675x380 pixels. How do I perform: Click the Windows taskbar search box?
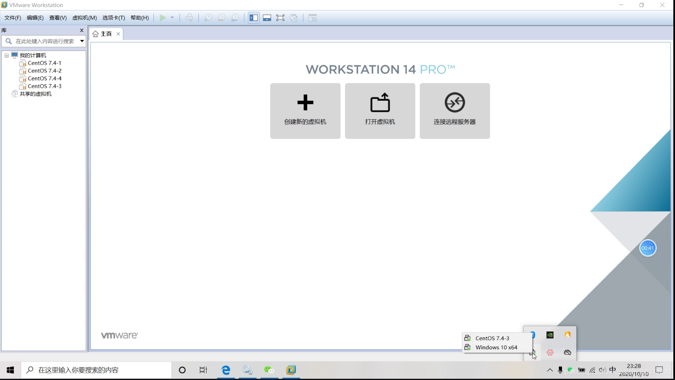pyautogui.click(x=96, y=370)
